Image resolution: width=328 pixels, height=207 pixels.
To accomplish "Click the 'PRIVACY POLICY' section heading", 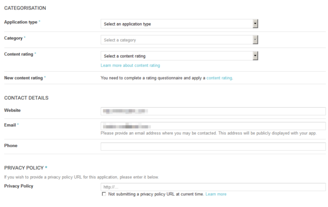I will (x=24, y=168).
